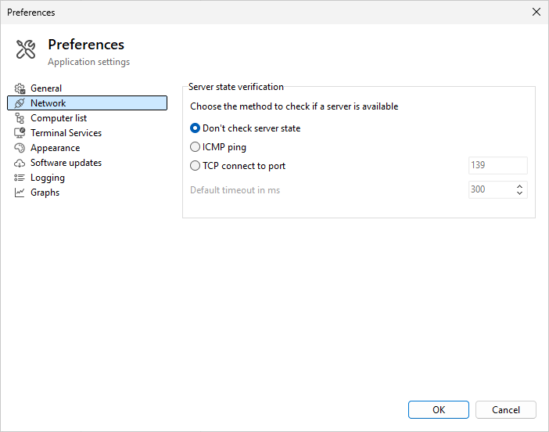Select "Don't check server state" option

(196, 128)
